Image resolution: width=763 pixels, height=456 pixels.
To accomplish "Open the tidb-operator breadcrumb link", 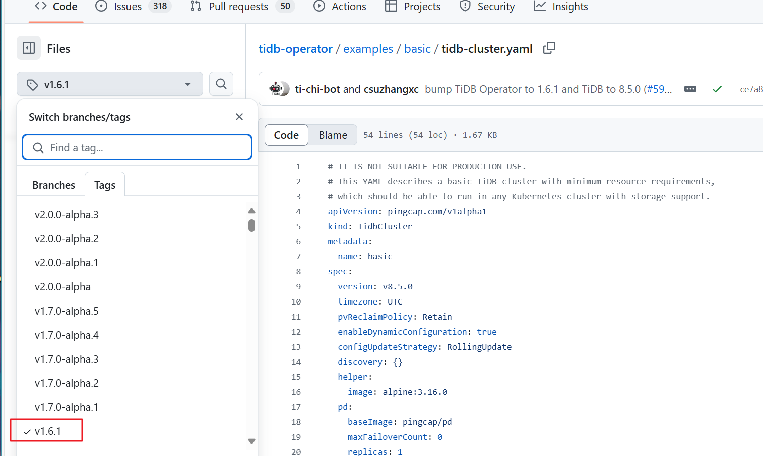I will point(295,49).
